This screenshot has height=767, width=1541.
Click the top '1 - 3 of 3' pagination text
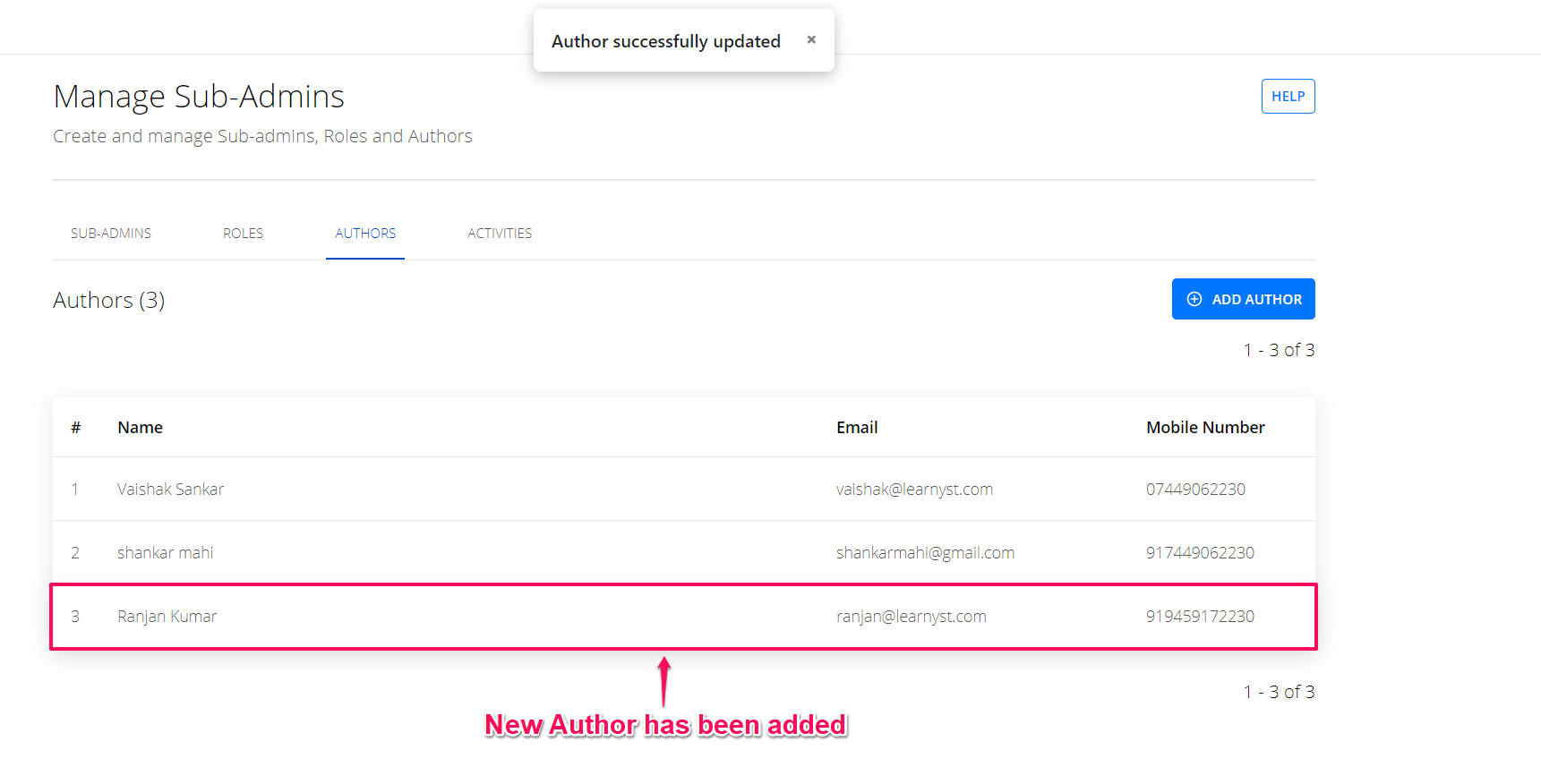(x=1279, y=350)
